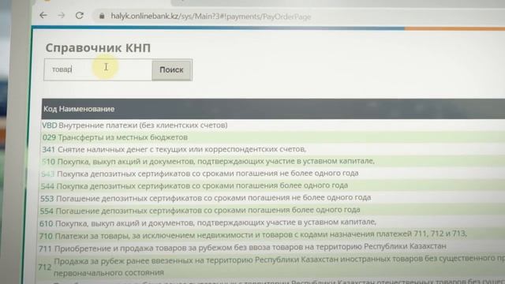Click the browser forward arrow

coord(62,15)
